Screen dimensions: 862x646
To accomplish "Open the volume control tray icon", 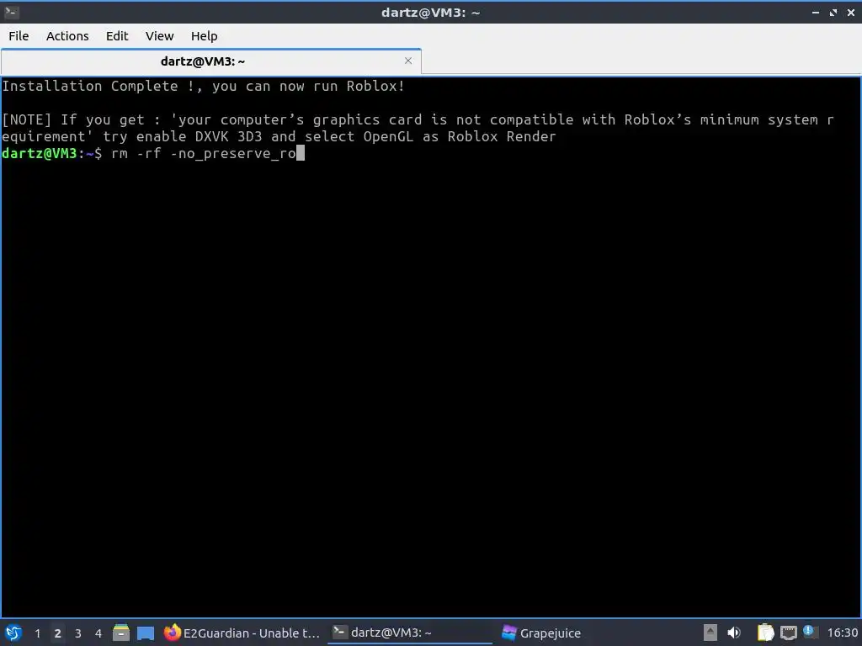I will point(734,633).
